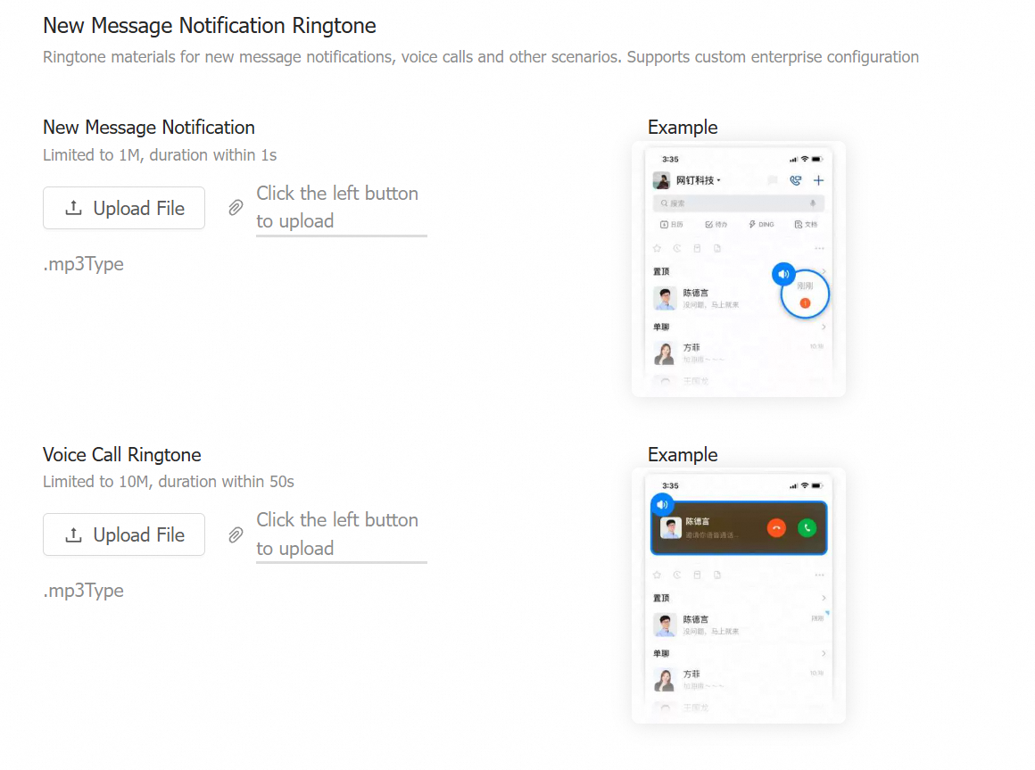
Task: Open the 方菲 chat row in first example
Action: click(x=739, y=353)
